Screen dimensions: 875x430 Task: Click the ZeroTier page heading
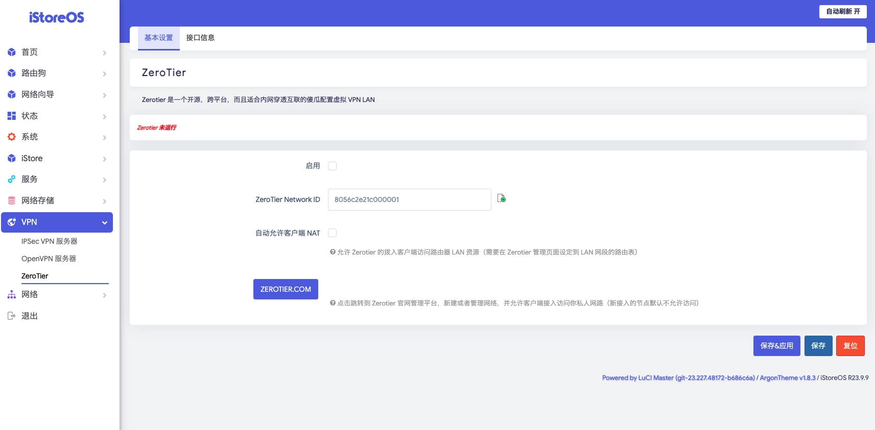164,72
